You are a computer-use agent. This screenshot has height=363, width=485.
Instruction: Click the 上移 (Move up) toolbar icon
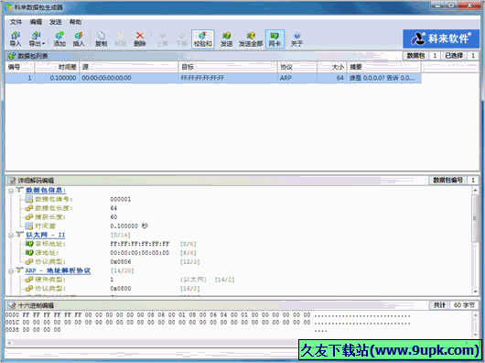point(162,39)
